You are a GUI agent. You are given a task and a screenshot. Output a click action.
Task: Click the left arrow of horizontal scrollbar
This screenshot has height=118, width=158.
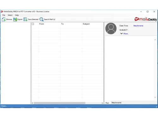click(33, 103)
